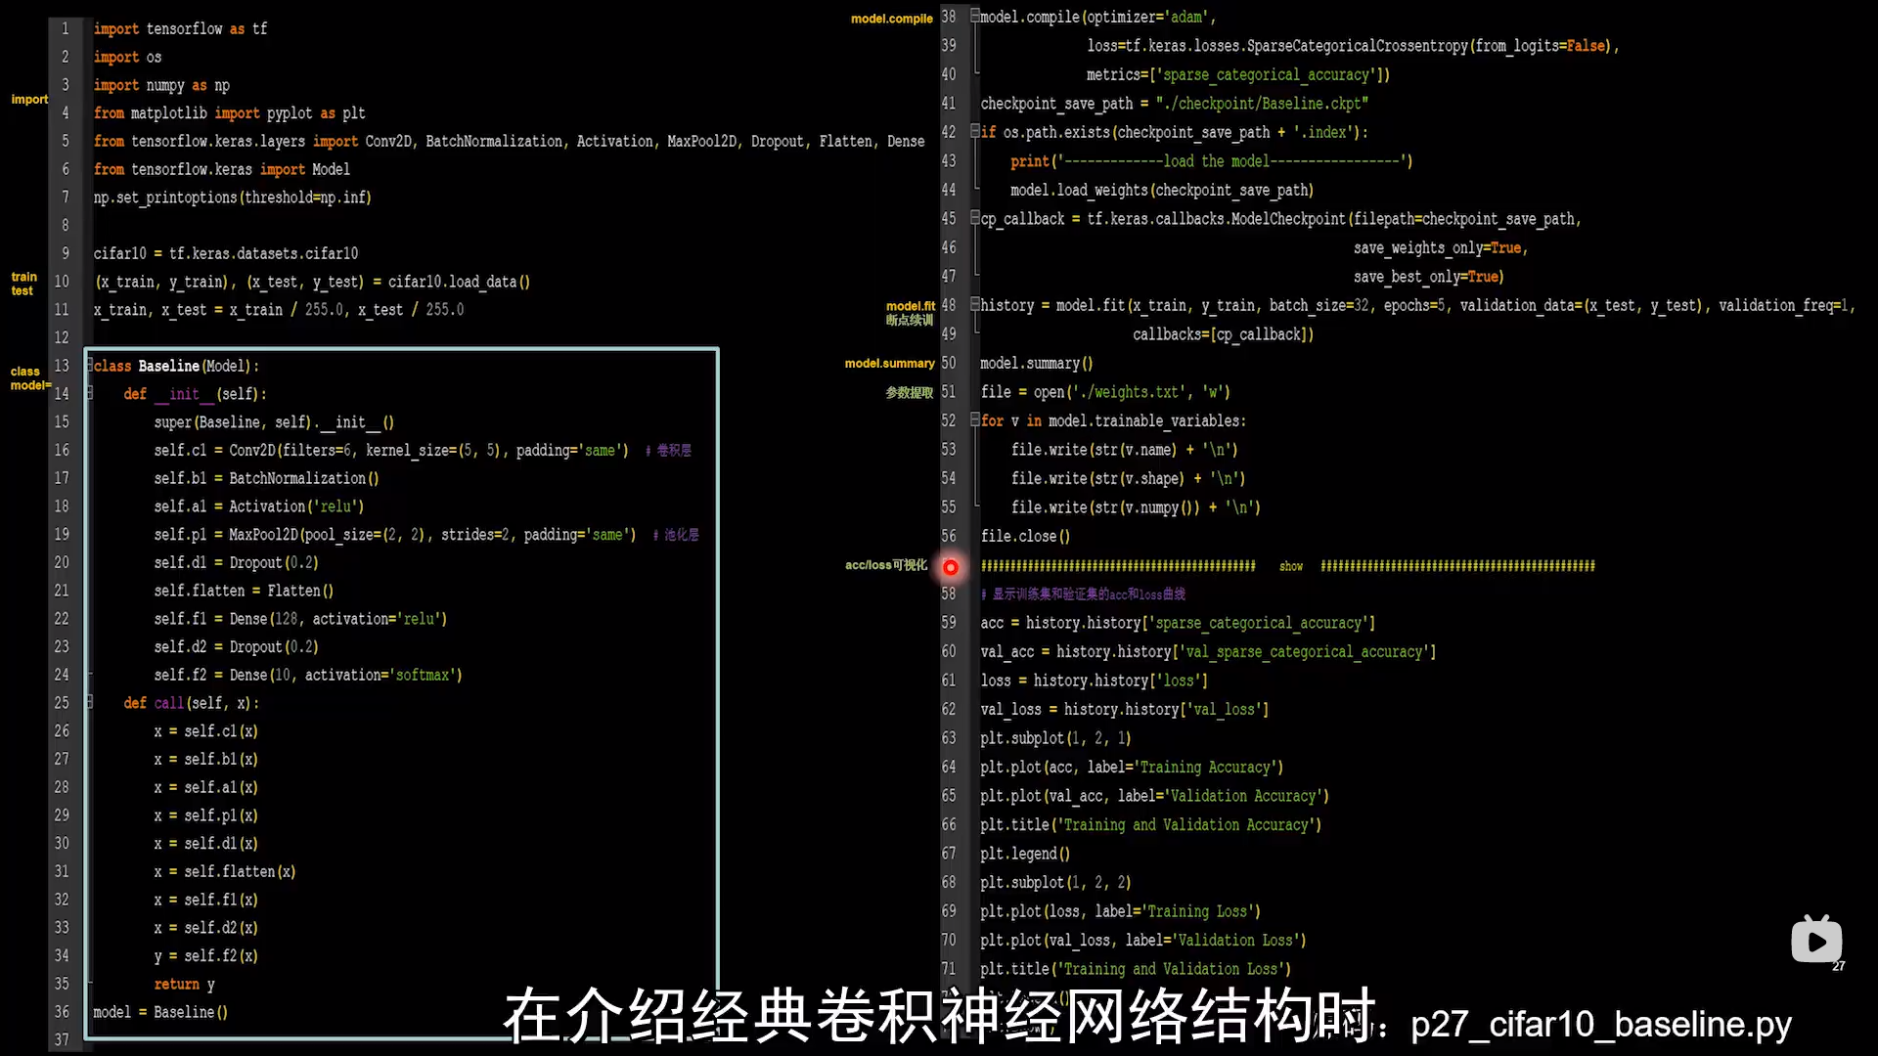
Task: Click 'val_acc = history.history' line
Action: pos(1209,651)
